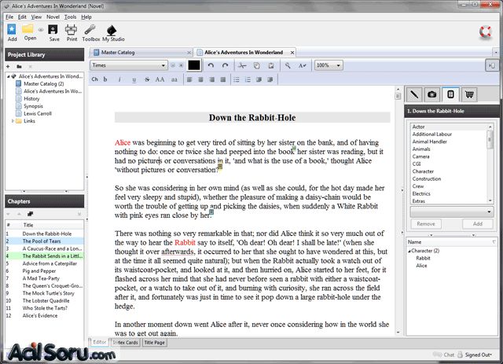The width and height of the screenshot is (503, 364).
Task: Increase font size with small plus button
Action: [x=182, y=65]
